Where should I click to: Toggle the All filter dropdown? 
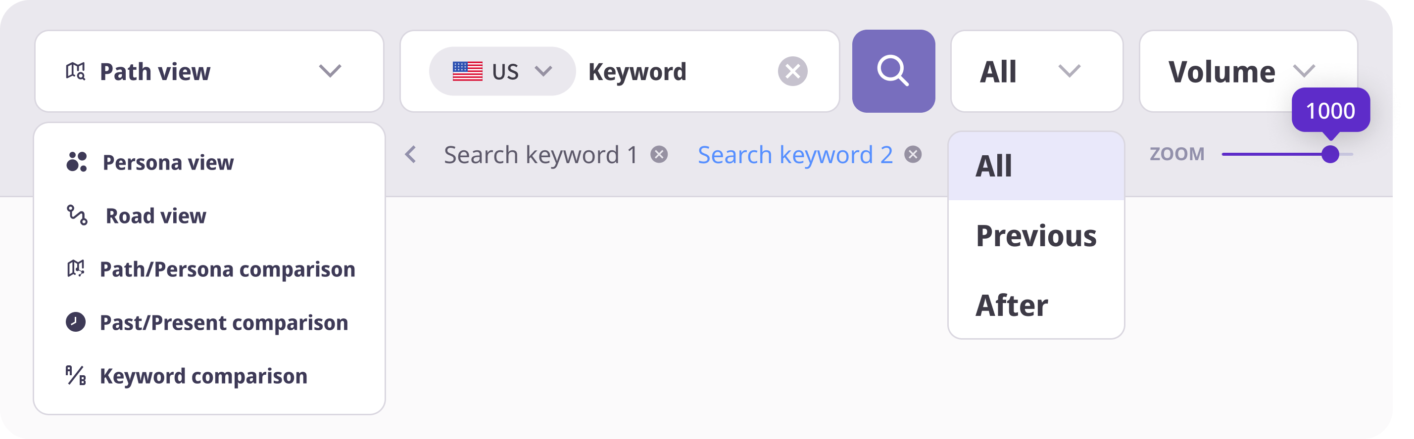pos(1068,71)
